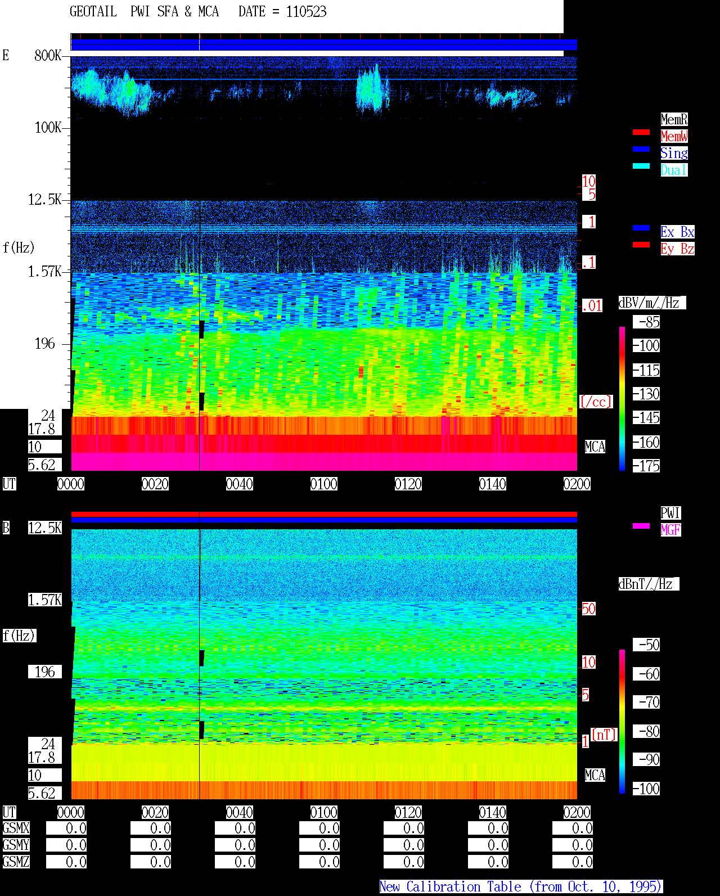Click the magnetic field intensity color bar
This screenshot has height=896, width=720.
[622, 722]
